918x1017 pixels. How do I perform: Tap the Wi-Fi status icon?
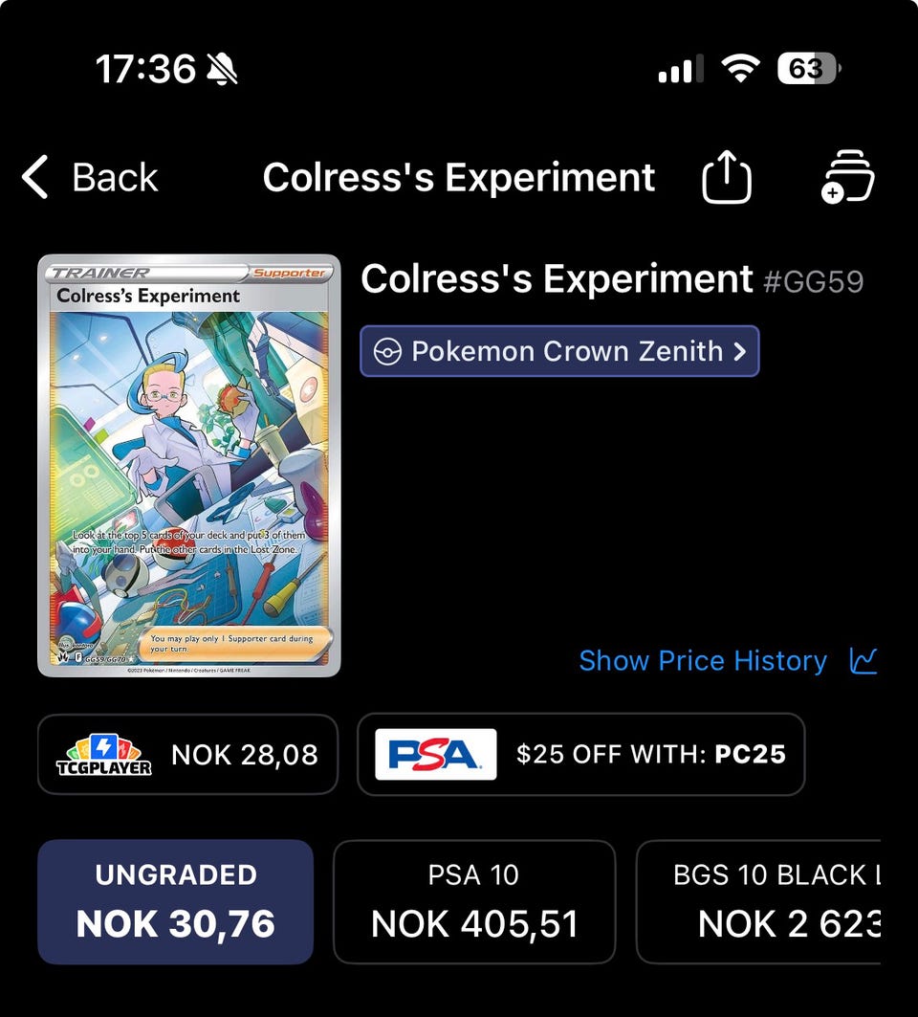pos(739,69)
